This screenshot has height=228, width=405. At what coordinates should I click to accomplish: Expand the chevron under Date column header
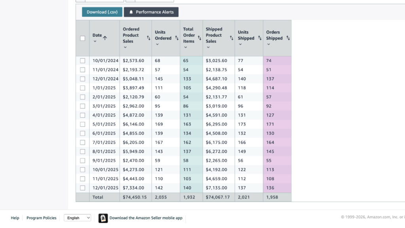95,42
